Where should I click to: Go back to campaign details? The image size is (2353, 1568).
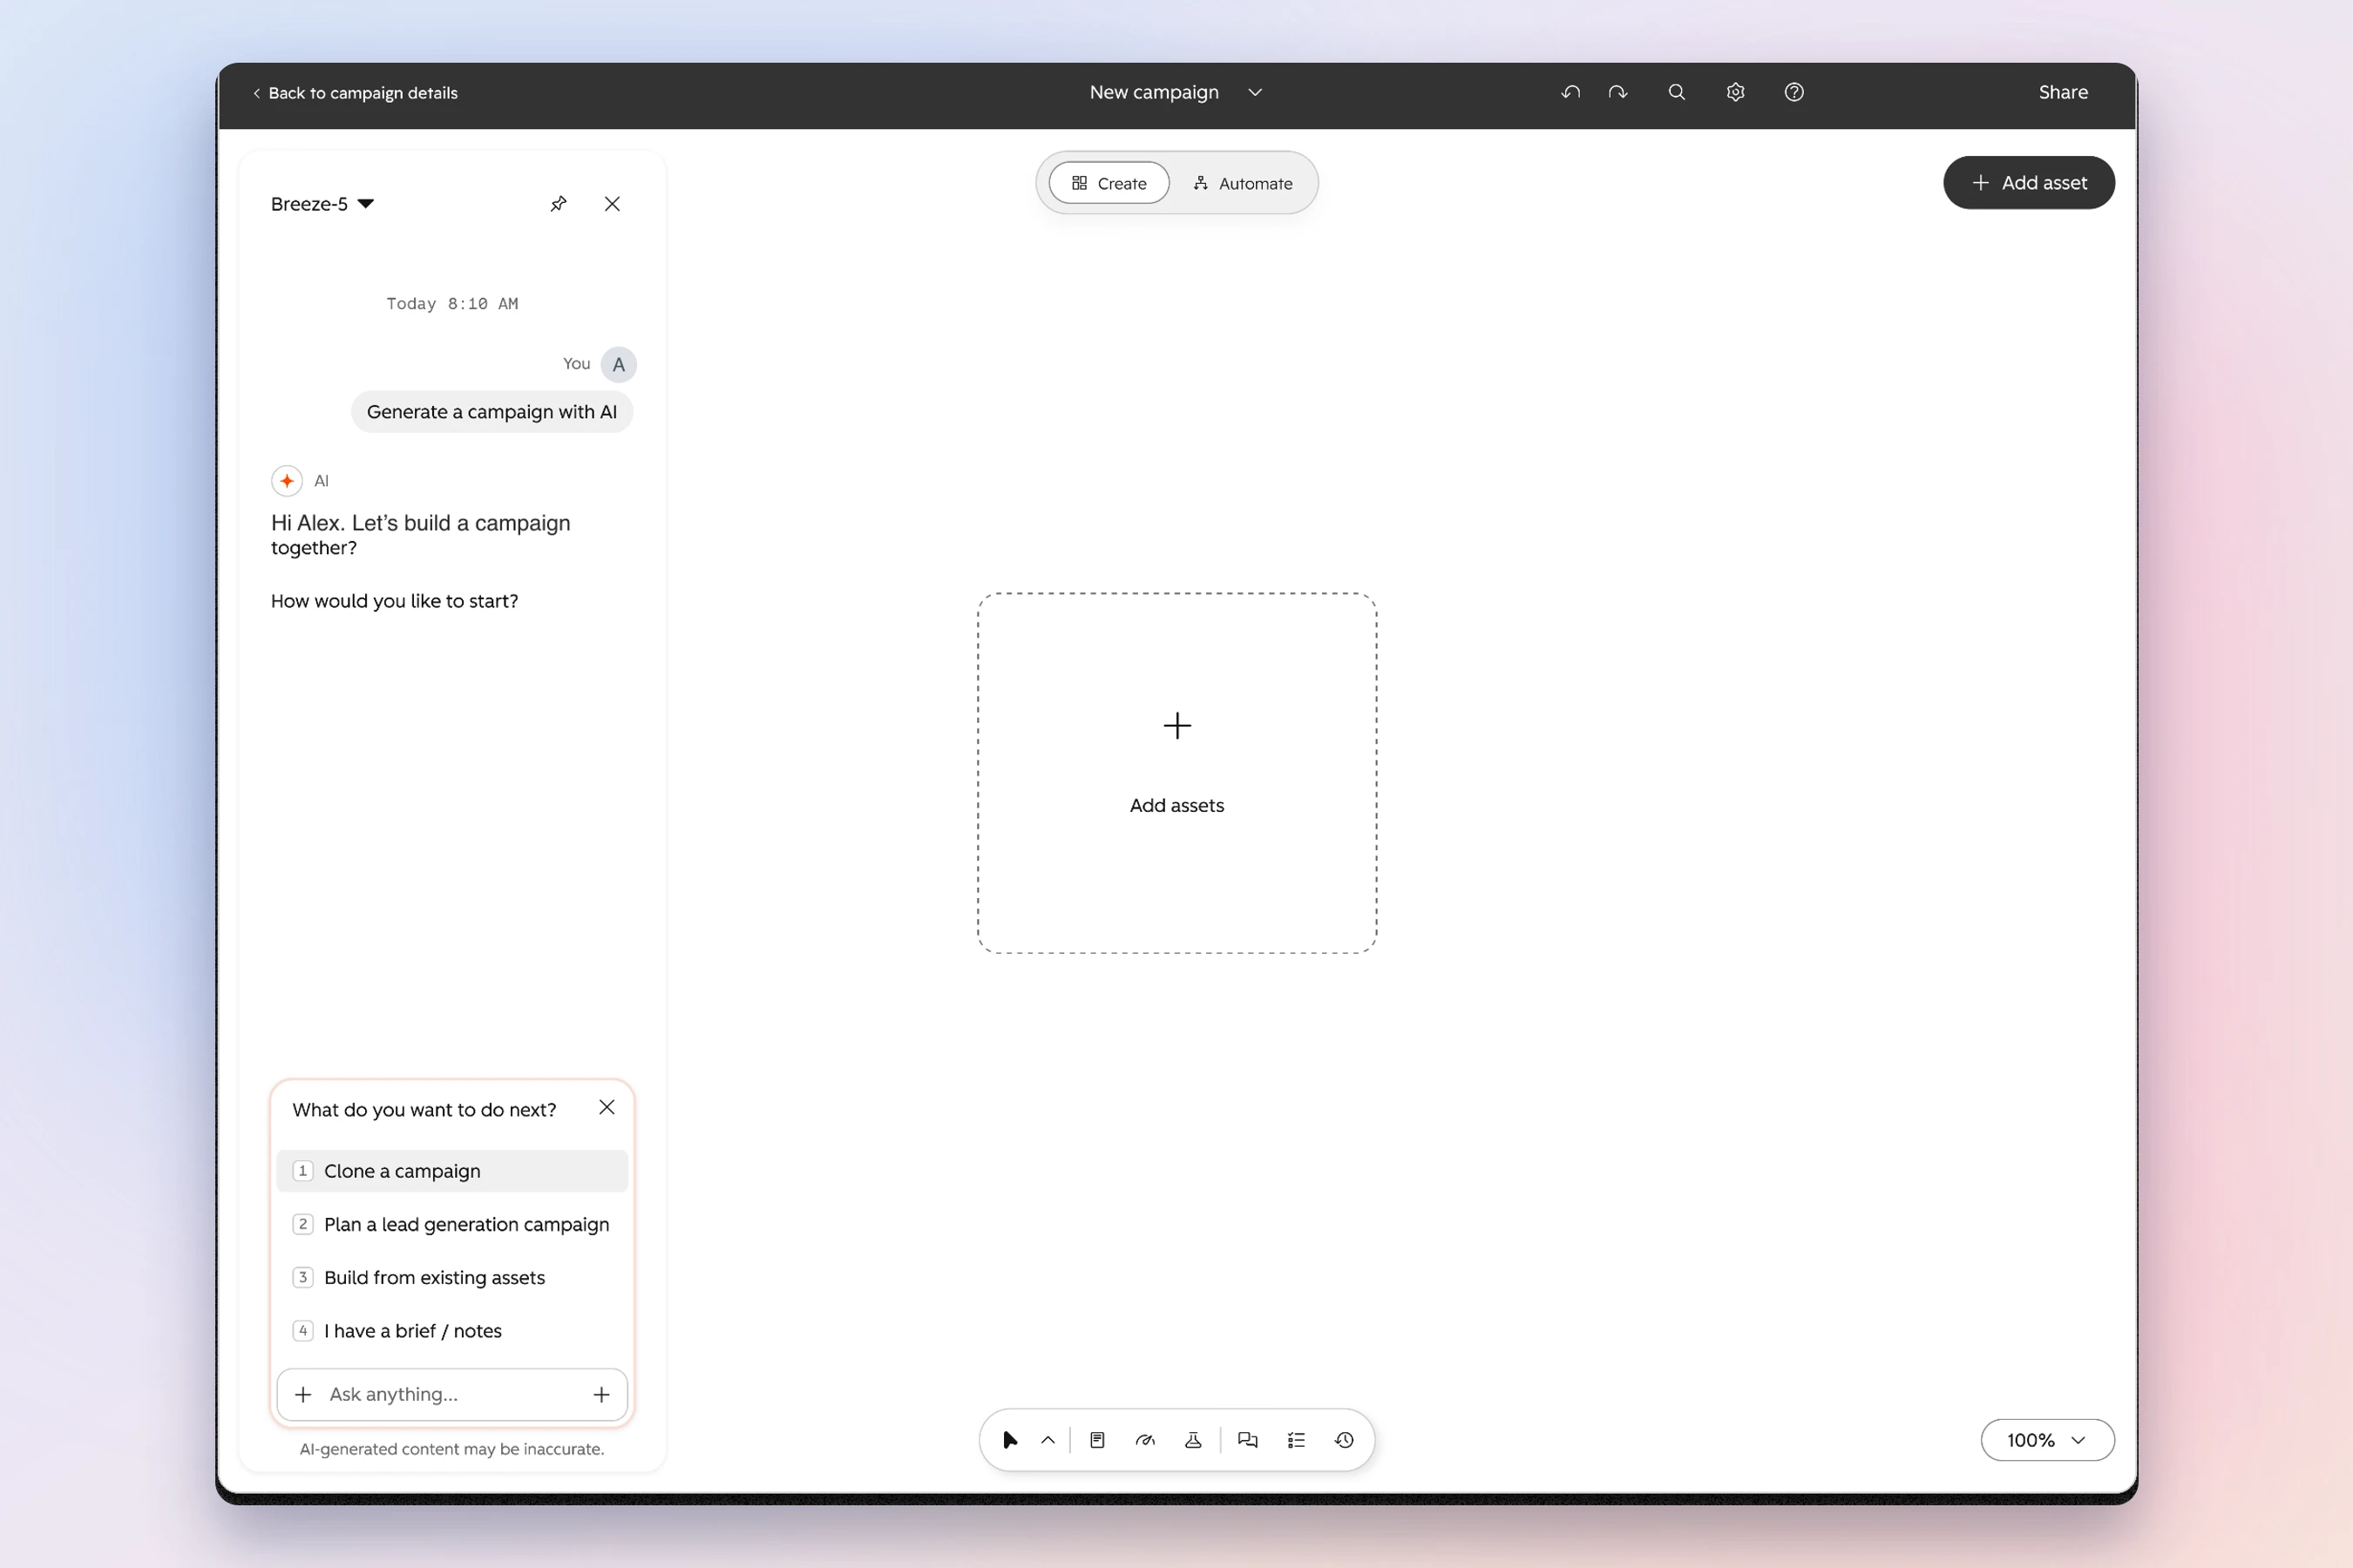(x=356, y=93)
